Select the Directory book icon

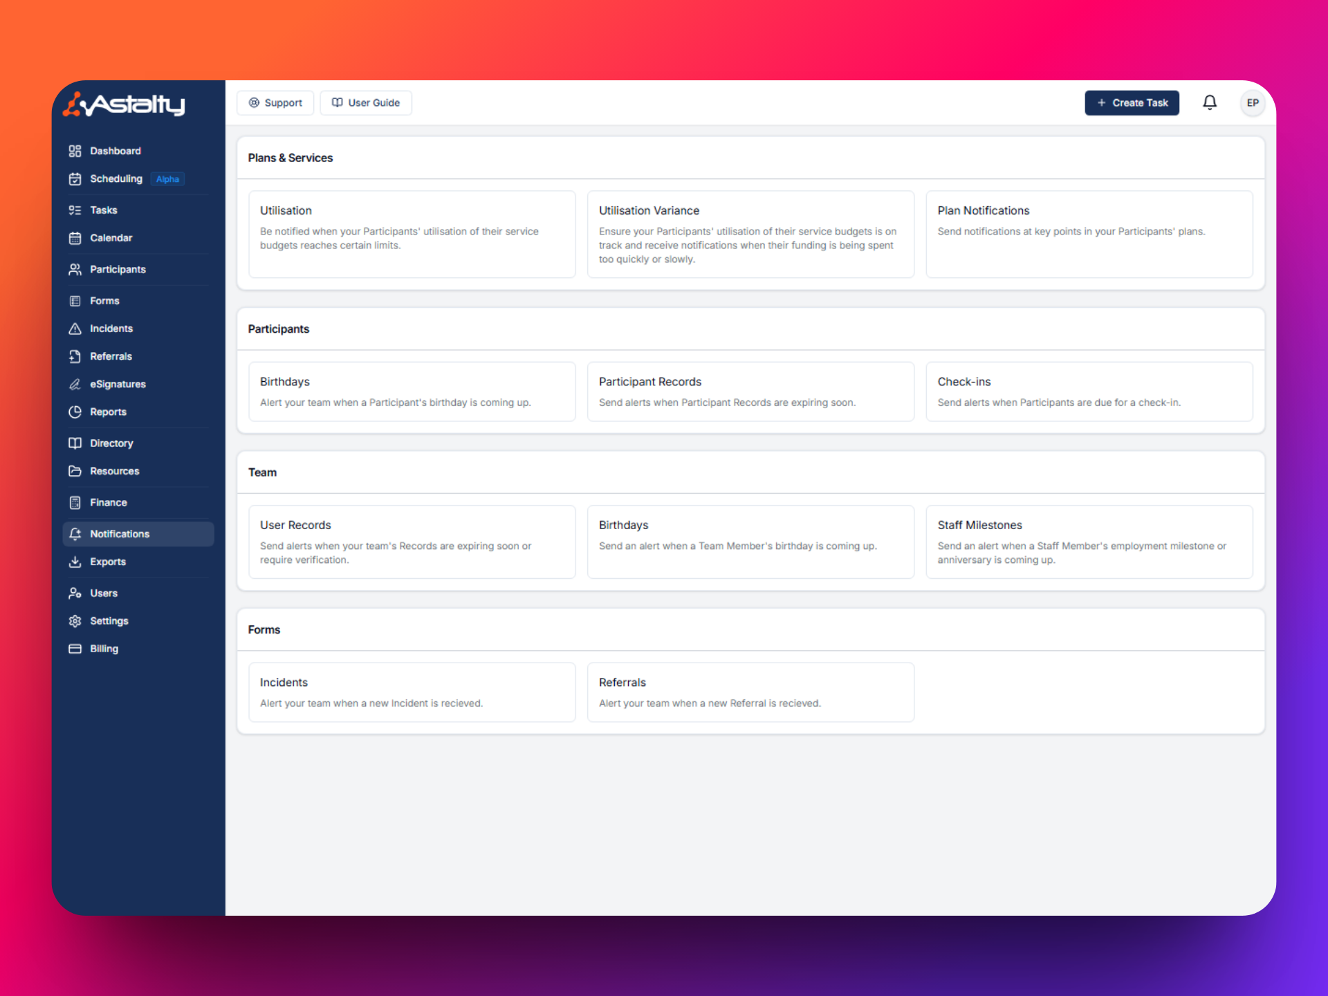pos(75,443)
